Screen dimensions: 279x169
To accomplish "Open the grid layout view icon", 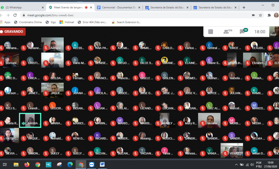I will click(x=210, y=32).
